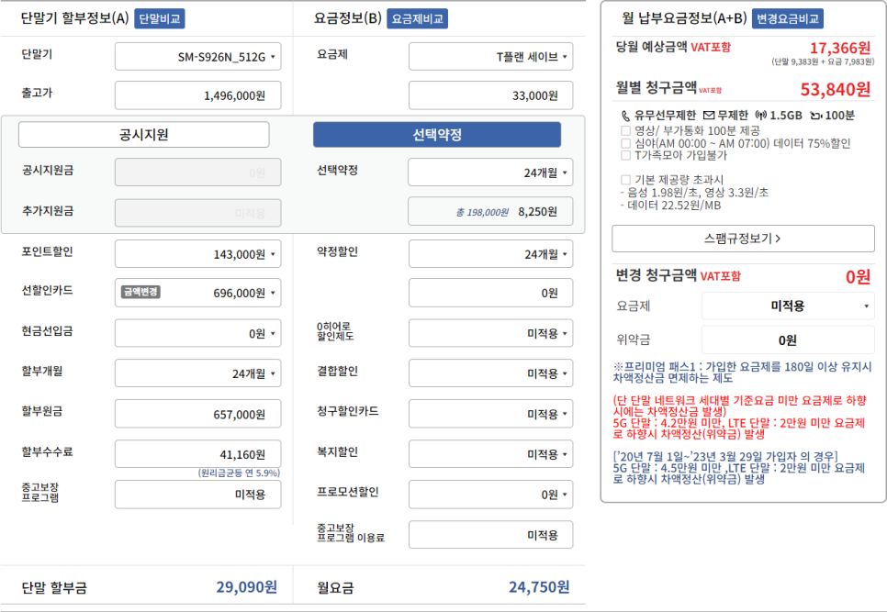Click the video call icon beside 100분
887x612 pixels.
(x=815, y=116)
